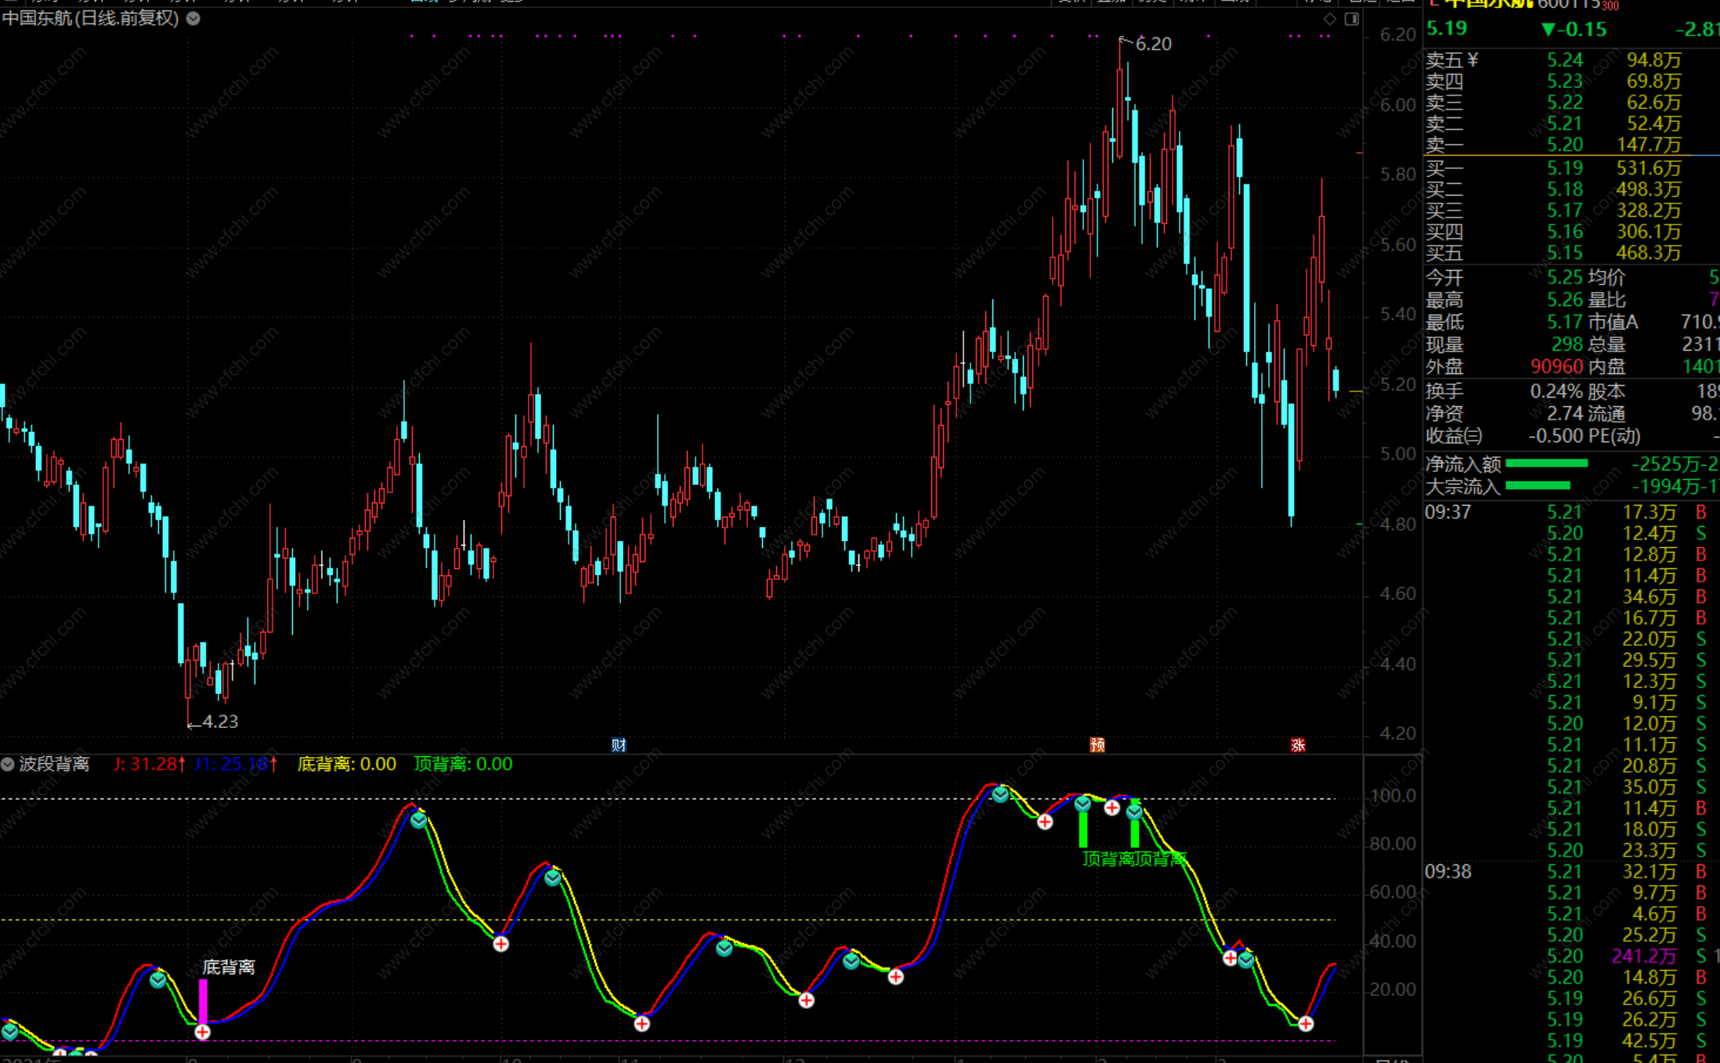Click the diamond icon above price axis
1720x1063 pixels.
coord(1330,19)
